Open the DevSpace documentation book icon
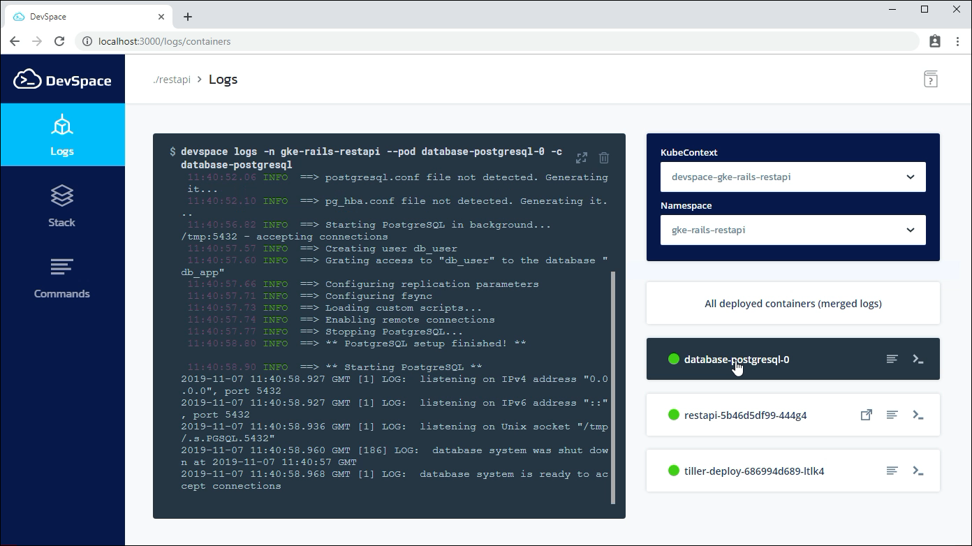Image resolution: width=972 pixels, height=546 pixels. tap(930, 79)
